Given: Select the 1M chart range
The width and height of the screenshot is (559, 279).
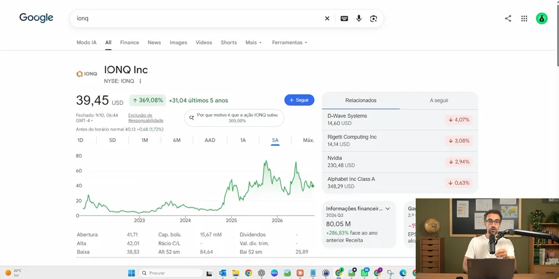Looking at the screenshot, I should [144, 140].
